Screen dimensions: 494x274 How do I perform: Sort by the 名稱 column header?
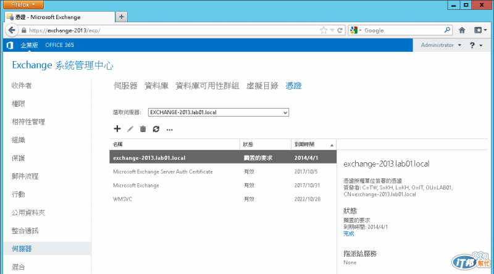(x=174, y=144)
